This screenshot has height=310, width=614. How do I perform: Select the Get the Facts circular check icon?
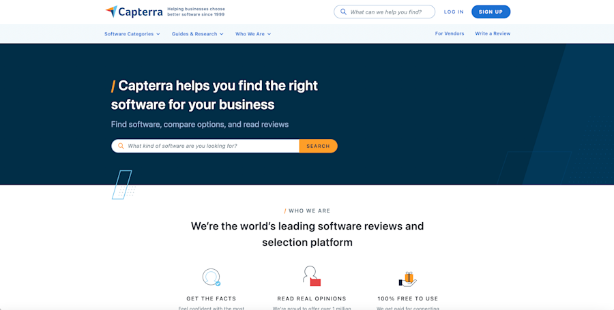tap(211, 277)
